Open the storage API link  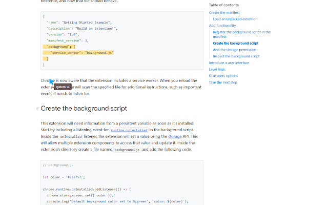(x=175, y=136)
